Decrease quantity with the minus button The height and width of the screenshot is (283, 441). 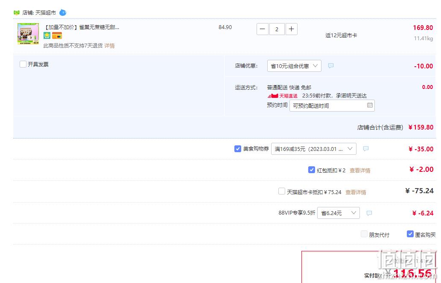[263, 29]
